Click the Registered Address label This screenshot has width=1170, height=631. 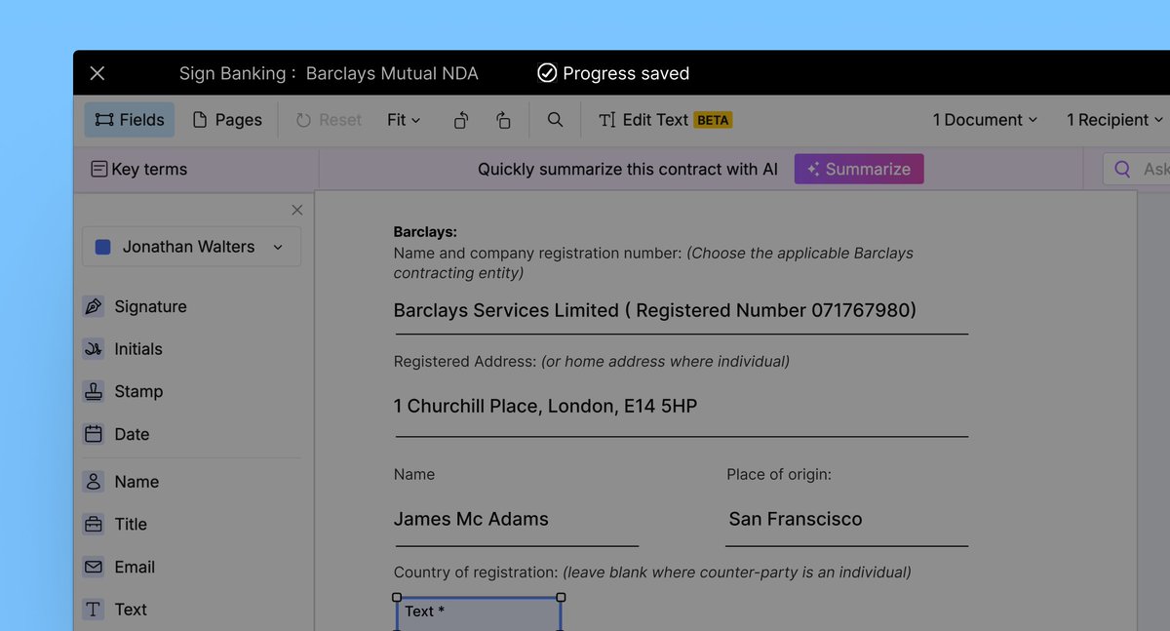(x=465, y=361)
